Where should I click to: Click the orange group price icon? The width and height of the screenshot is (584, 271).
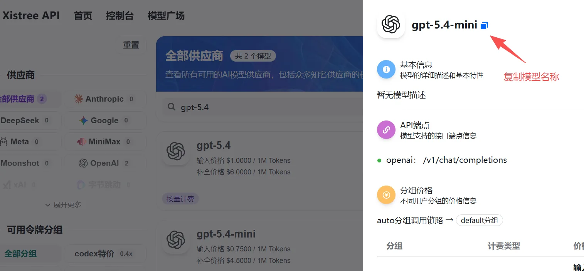point(386,195)
